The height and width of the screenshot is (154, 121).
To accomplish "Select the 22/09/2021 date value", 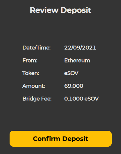I will click(80, 48).
